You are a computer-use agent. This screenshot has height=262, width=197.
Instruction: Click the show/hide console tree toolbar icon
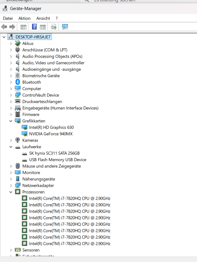[x=24, y=27]
